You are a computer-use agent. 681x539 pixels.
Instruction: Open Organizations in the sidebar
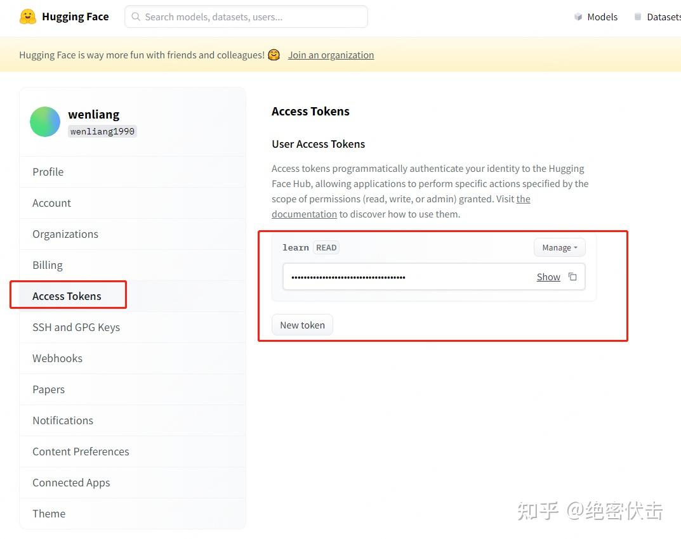point(65,234)
